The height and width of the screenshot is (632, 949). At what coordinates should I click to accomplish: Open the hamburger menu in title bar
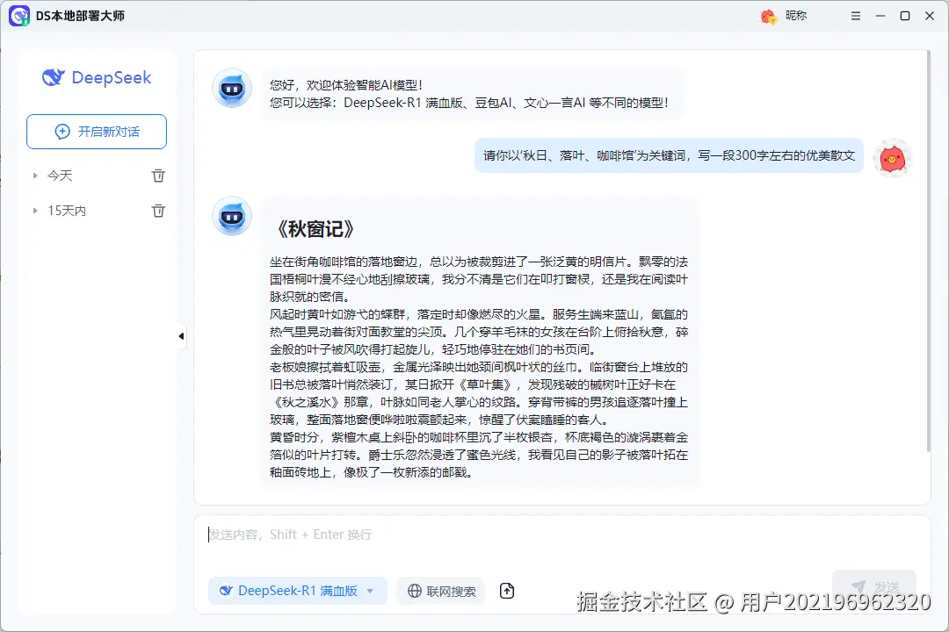pyautogui.click(x=855, y=16)
